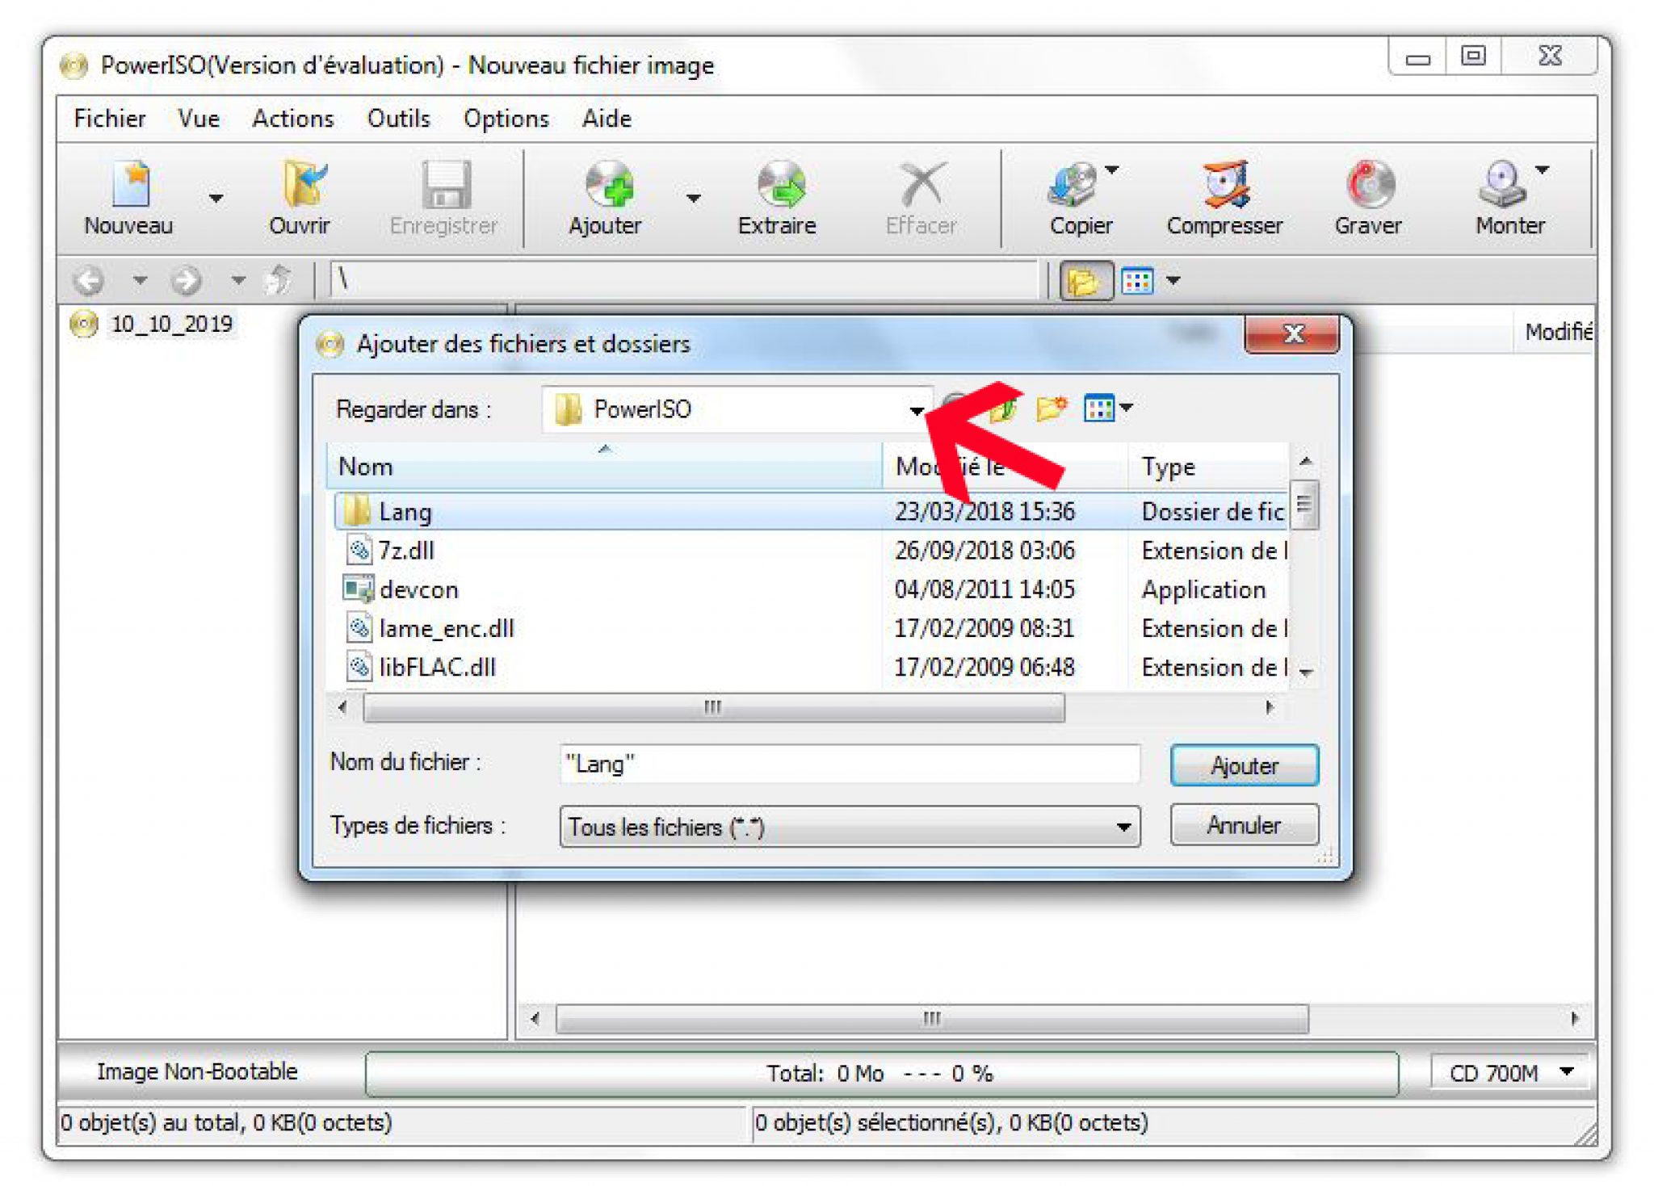Open the Nouveau dropdown arrow

click(x=216, y=198)
